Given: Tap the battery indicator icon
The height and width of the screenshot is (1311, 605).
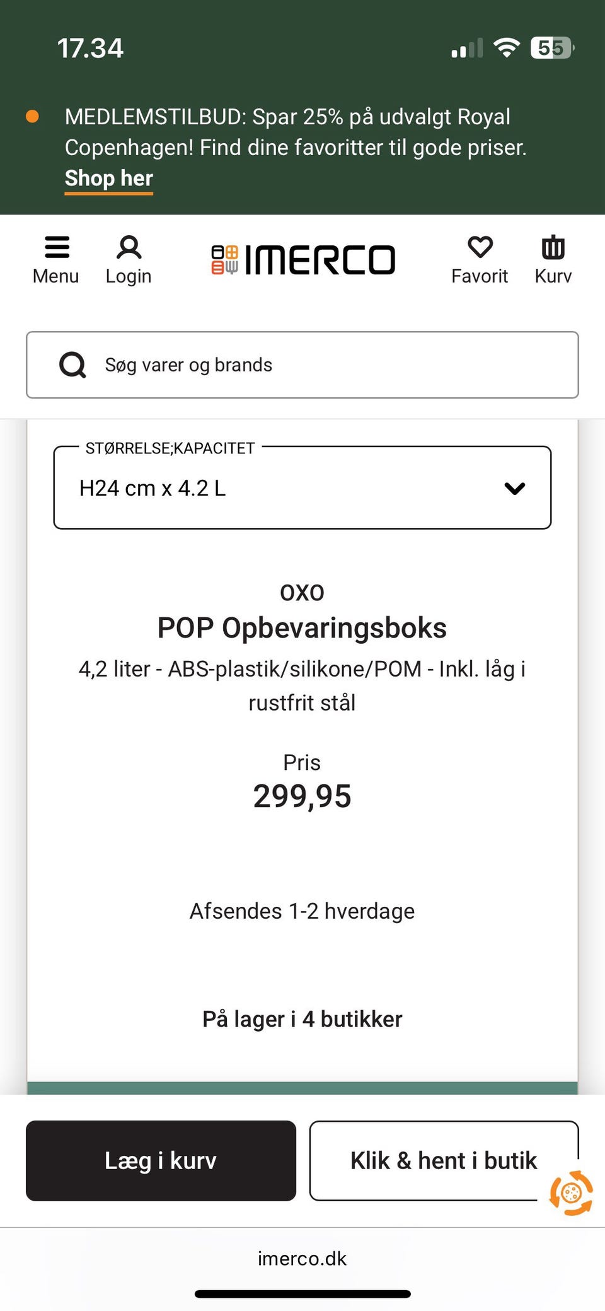Looking at the screenshot, I should [552, 48].
